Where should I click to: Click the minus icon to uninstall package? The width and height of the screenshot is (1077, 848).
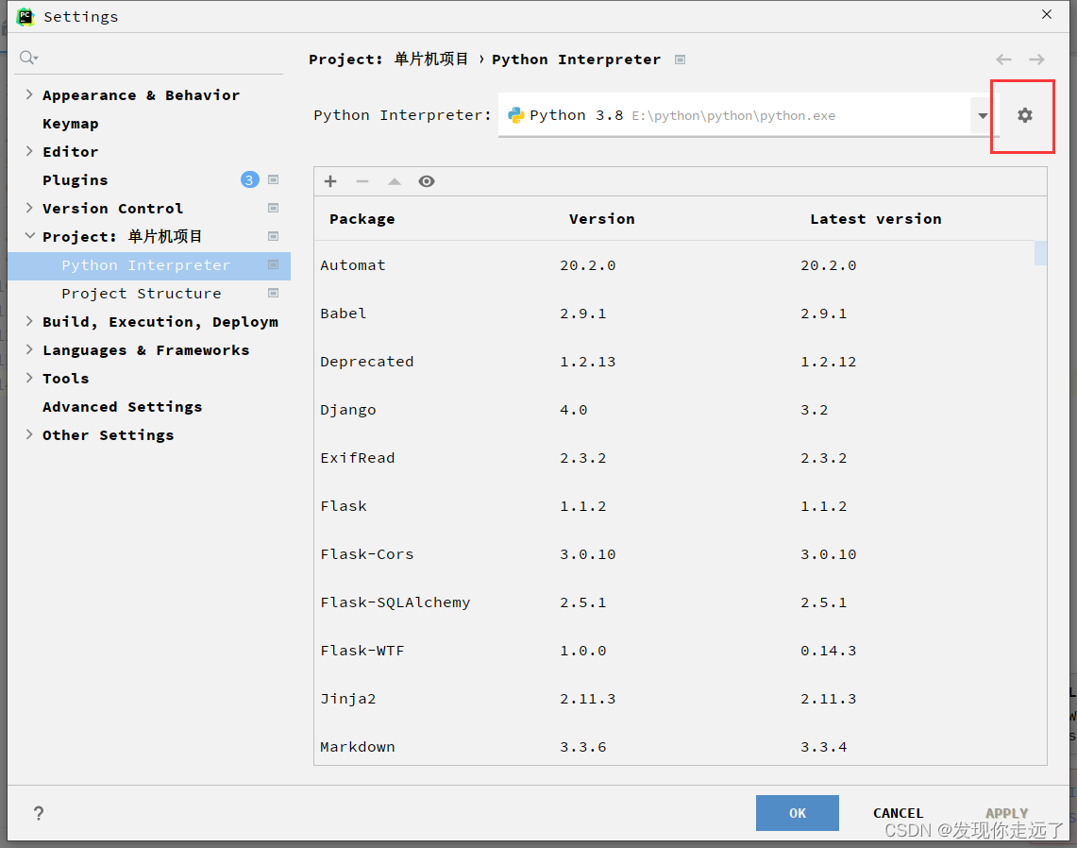[x=362, y=181]
